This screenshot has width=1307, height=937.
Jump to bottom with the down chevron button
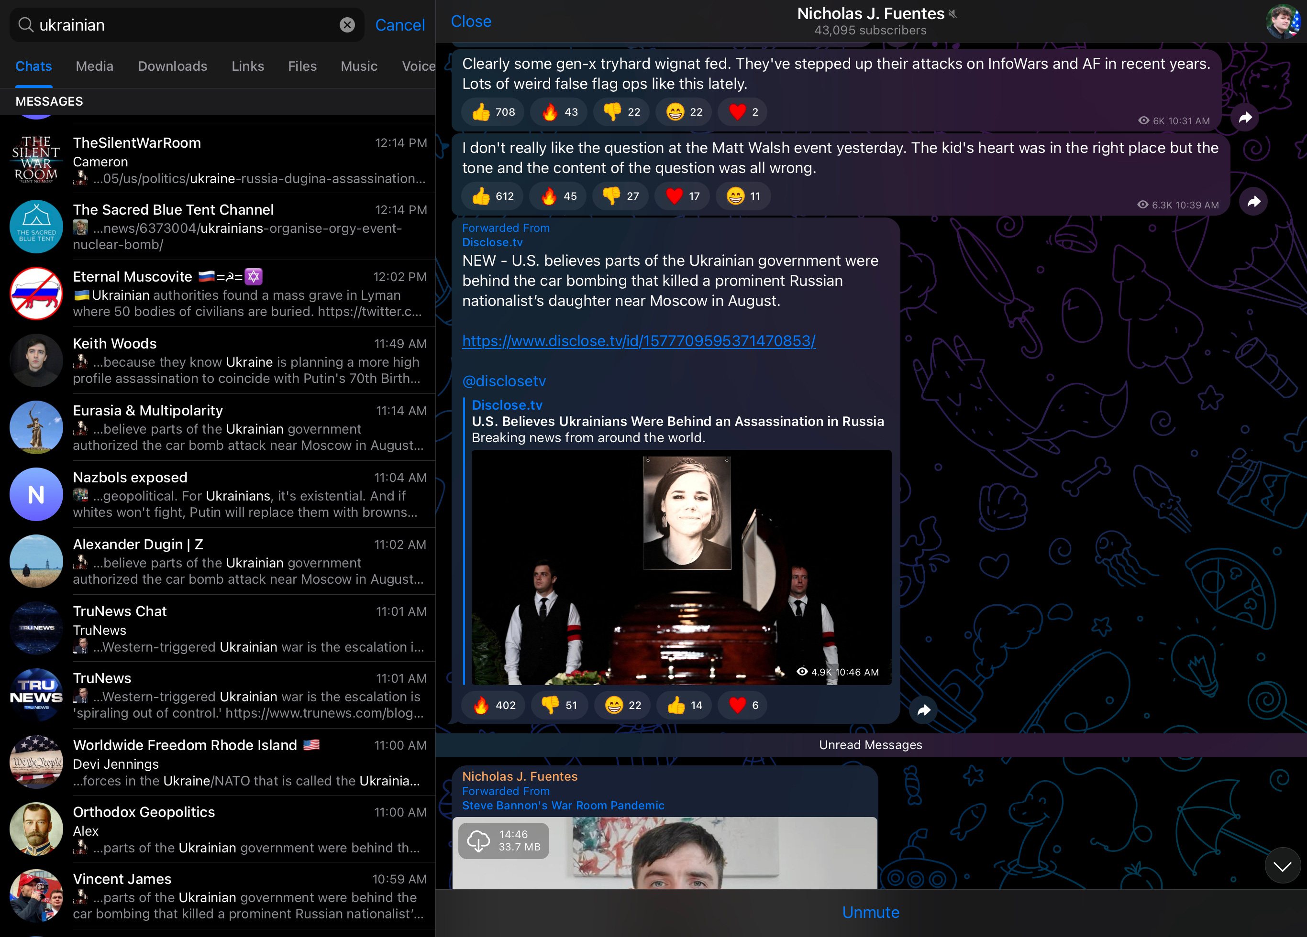(x=1282, y=866)
